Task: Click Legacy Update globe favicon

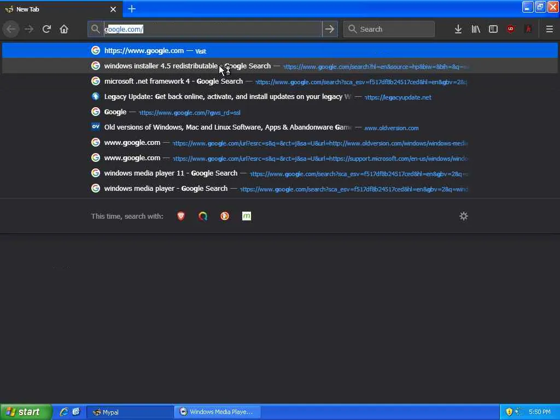Action: click(x=95, y=96)
